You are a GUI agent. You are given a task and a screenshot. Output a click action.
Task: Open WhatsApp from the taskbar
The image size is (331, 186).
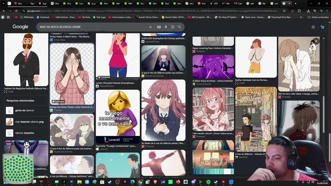[x=170, y=182]
